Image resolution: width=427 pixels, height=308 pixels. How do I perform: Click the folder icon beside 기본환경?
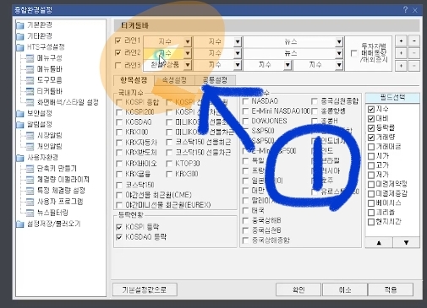[20, 25]
